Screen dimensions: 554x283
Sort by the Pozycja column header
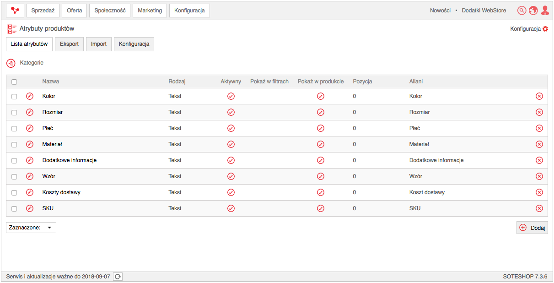click(362, 82)
